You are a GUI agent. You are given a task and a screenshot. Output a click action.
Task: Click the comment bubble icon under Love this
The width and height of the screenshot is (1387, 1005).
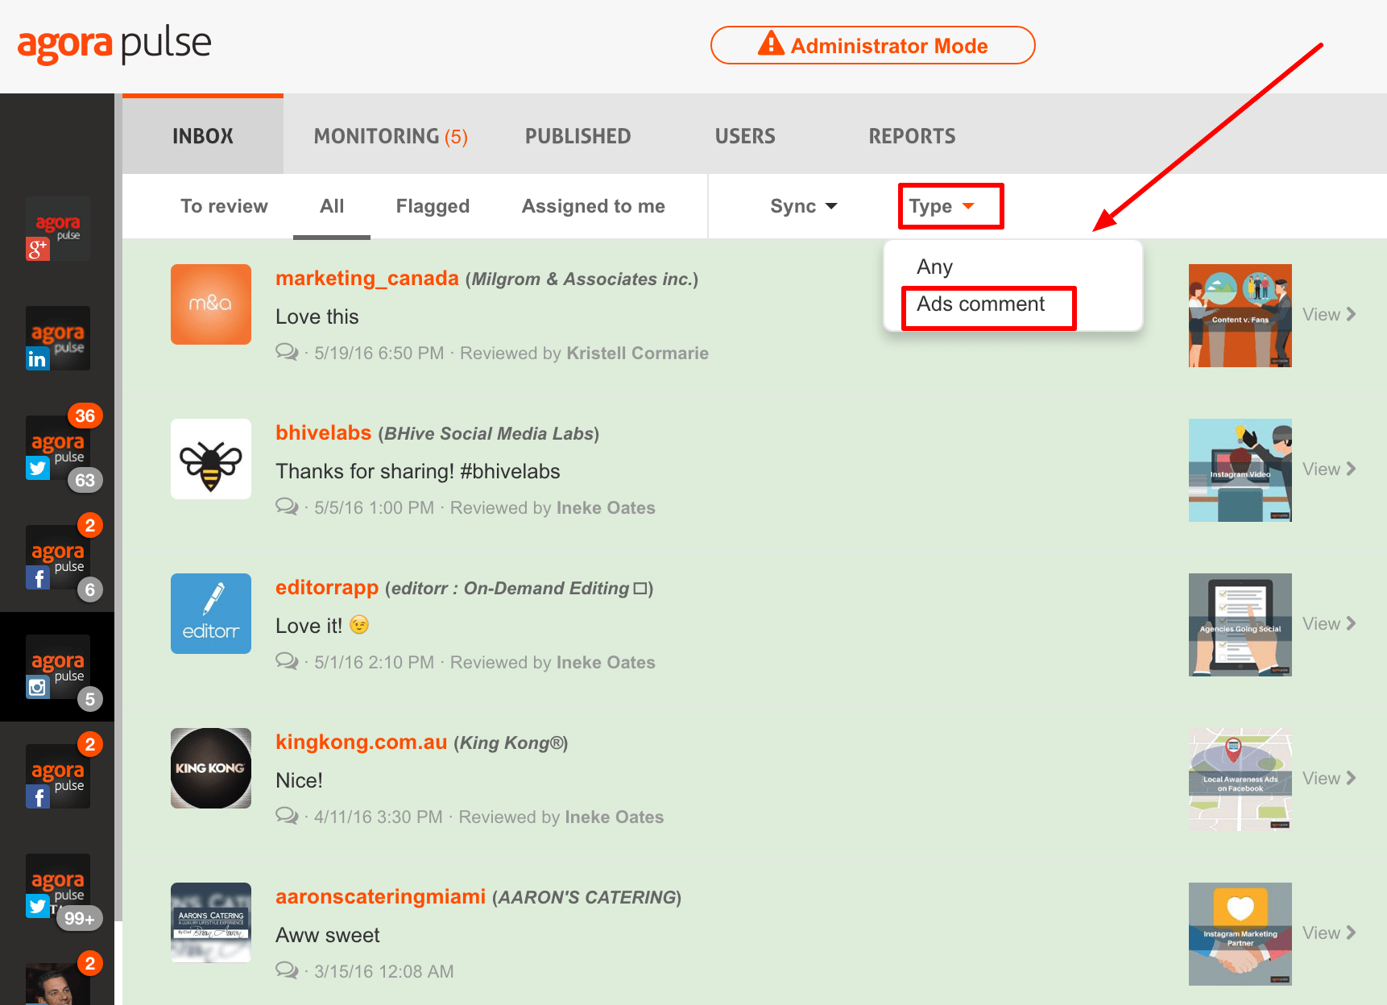(x=287, y=352)
